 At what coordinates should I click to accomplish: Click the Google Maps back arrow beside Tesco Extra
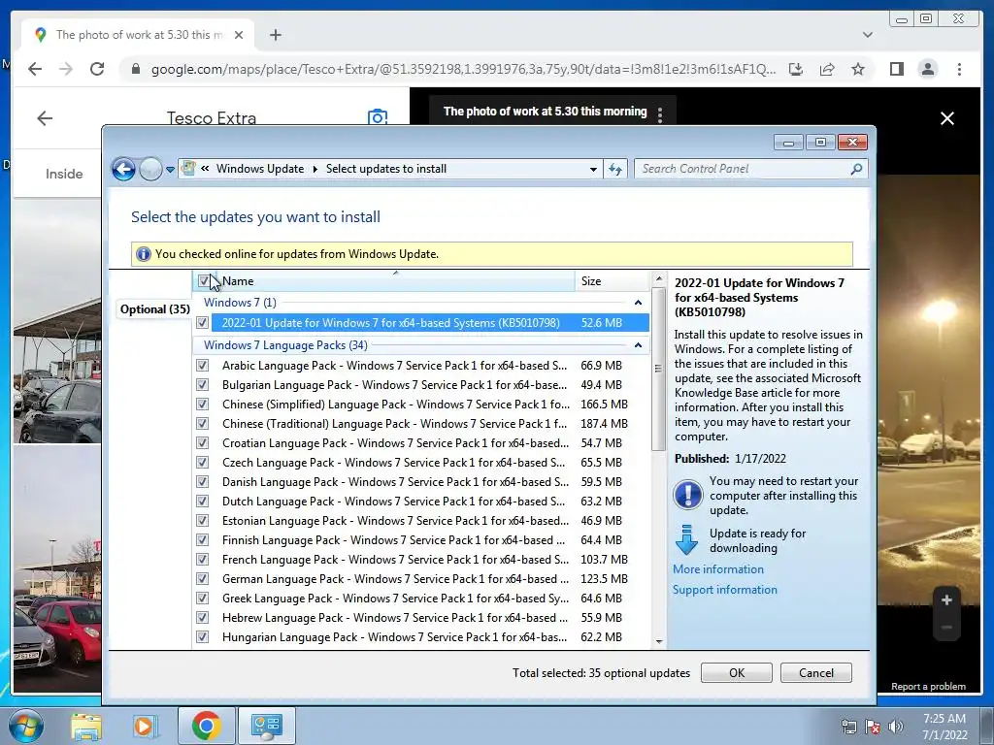45,117
